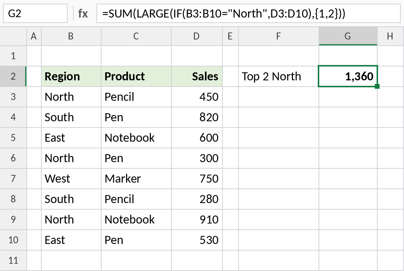Select row 10 header

point(13,240)
